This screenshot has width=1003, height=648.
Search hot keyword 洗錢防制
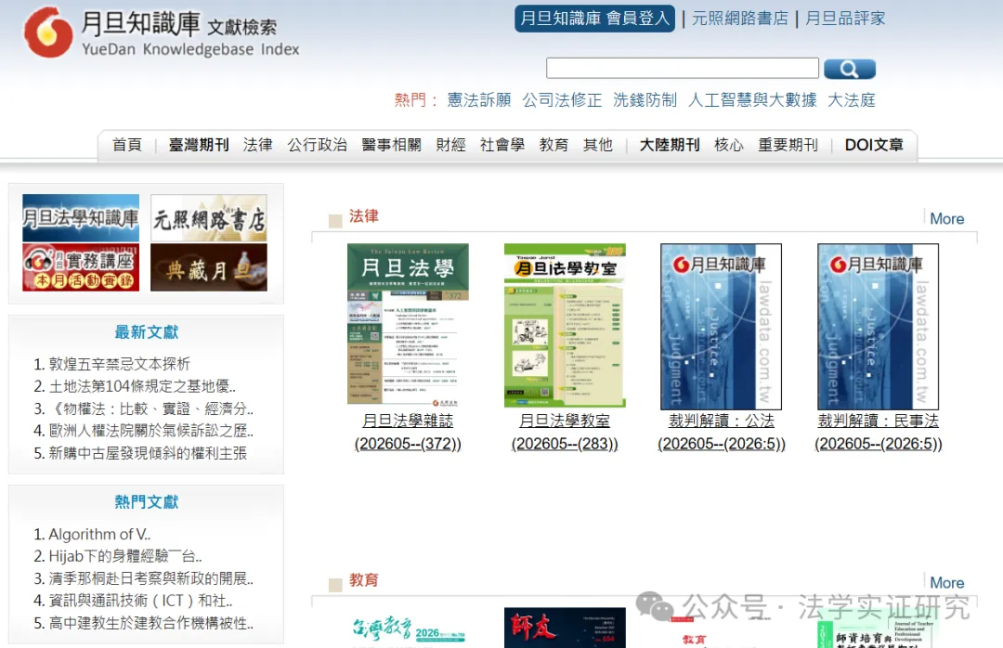(x=645, y=99)
